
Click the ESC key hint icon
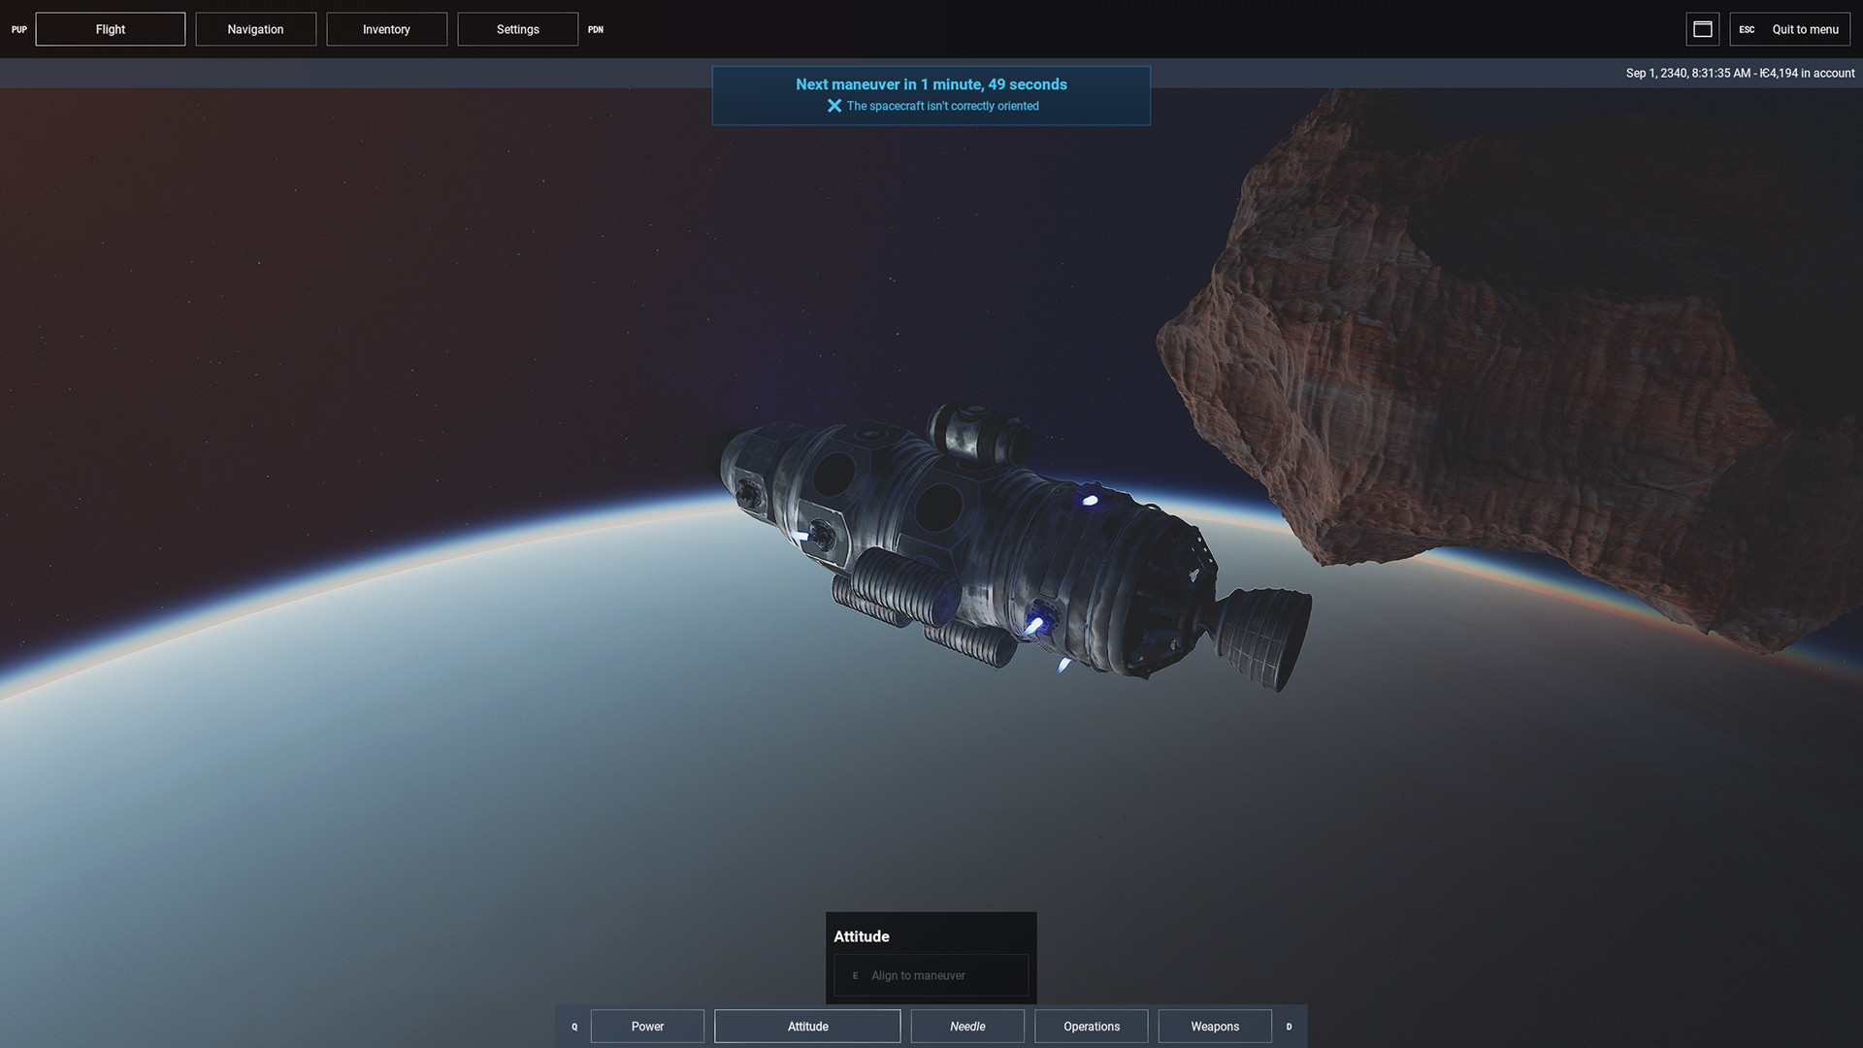[x=1747, y=29]
